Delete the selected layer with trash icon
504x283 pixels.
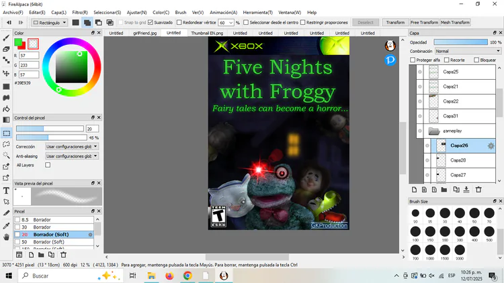[478, 190]
